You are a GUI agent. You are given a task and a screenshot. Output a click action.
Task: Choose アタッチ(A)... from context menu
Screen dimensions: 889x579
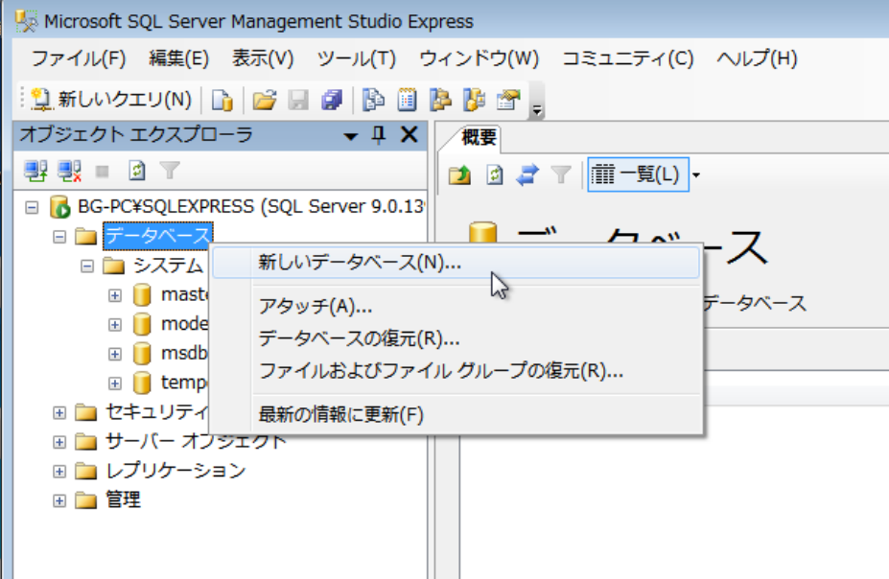coord(456,307)
